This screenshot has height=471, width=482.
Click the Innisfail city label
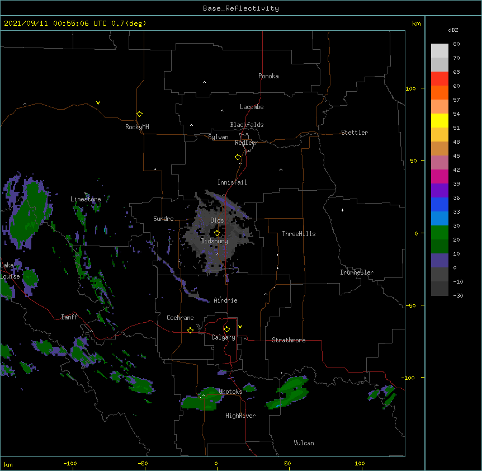(232, 182)
